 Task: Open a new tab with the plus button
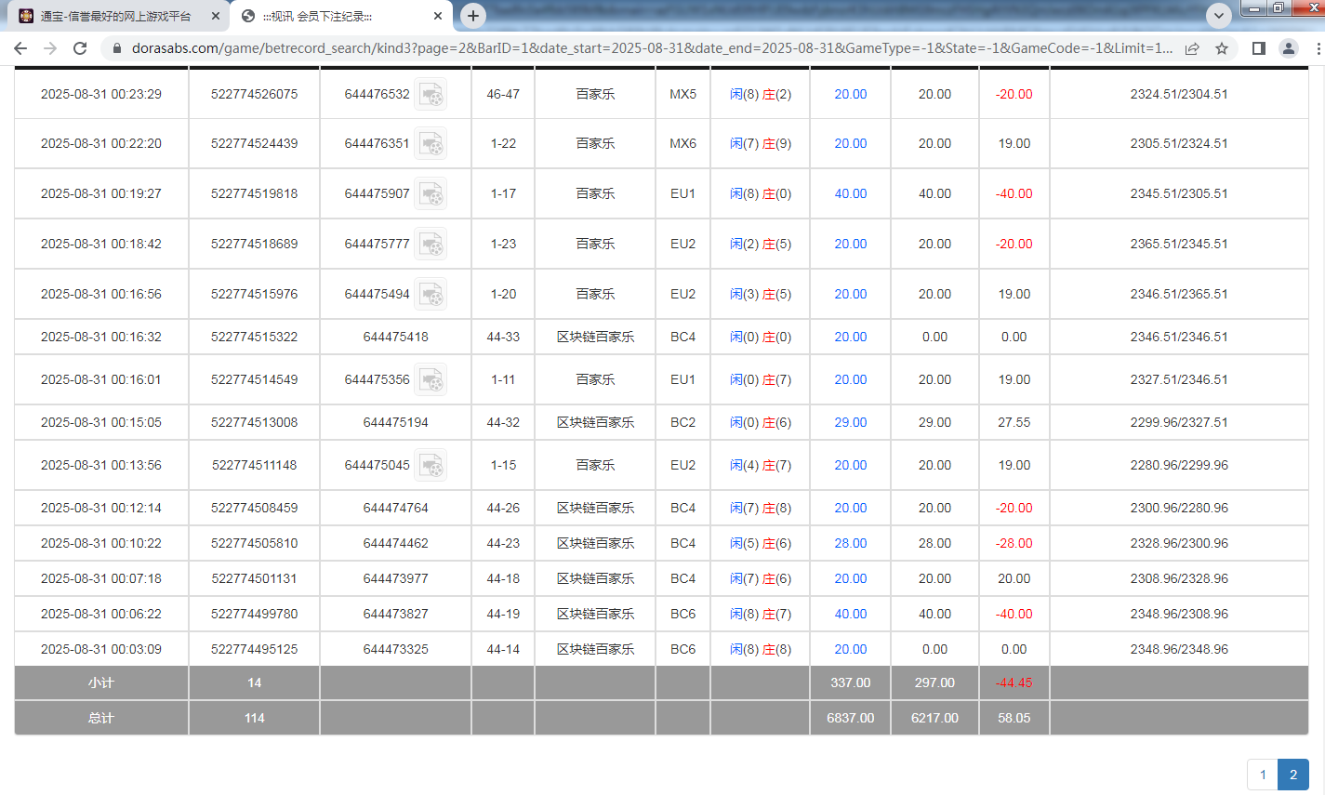(474, 16)
